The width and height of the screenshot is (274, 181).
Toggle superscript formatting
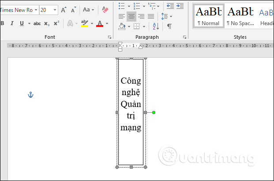point(56,23)
